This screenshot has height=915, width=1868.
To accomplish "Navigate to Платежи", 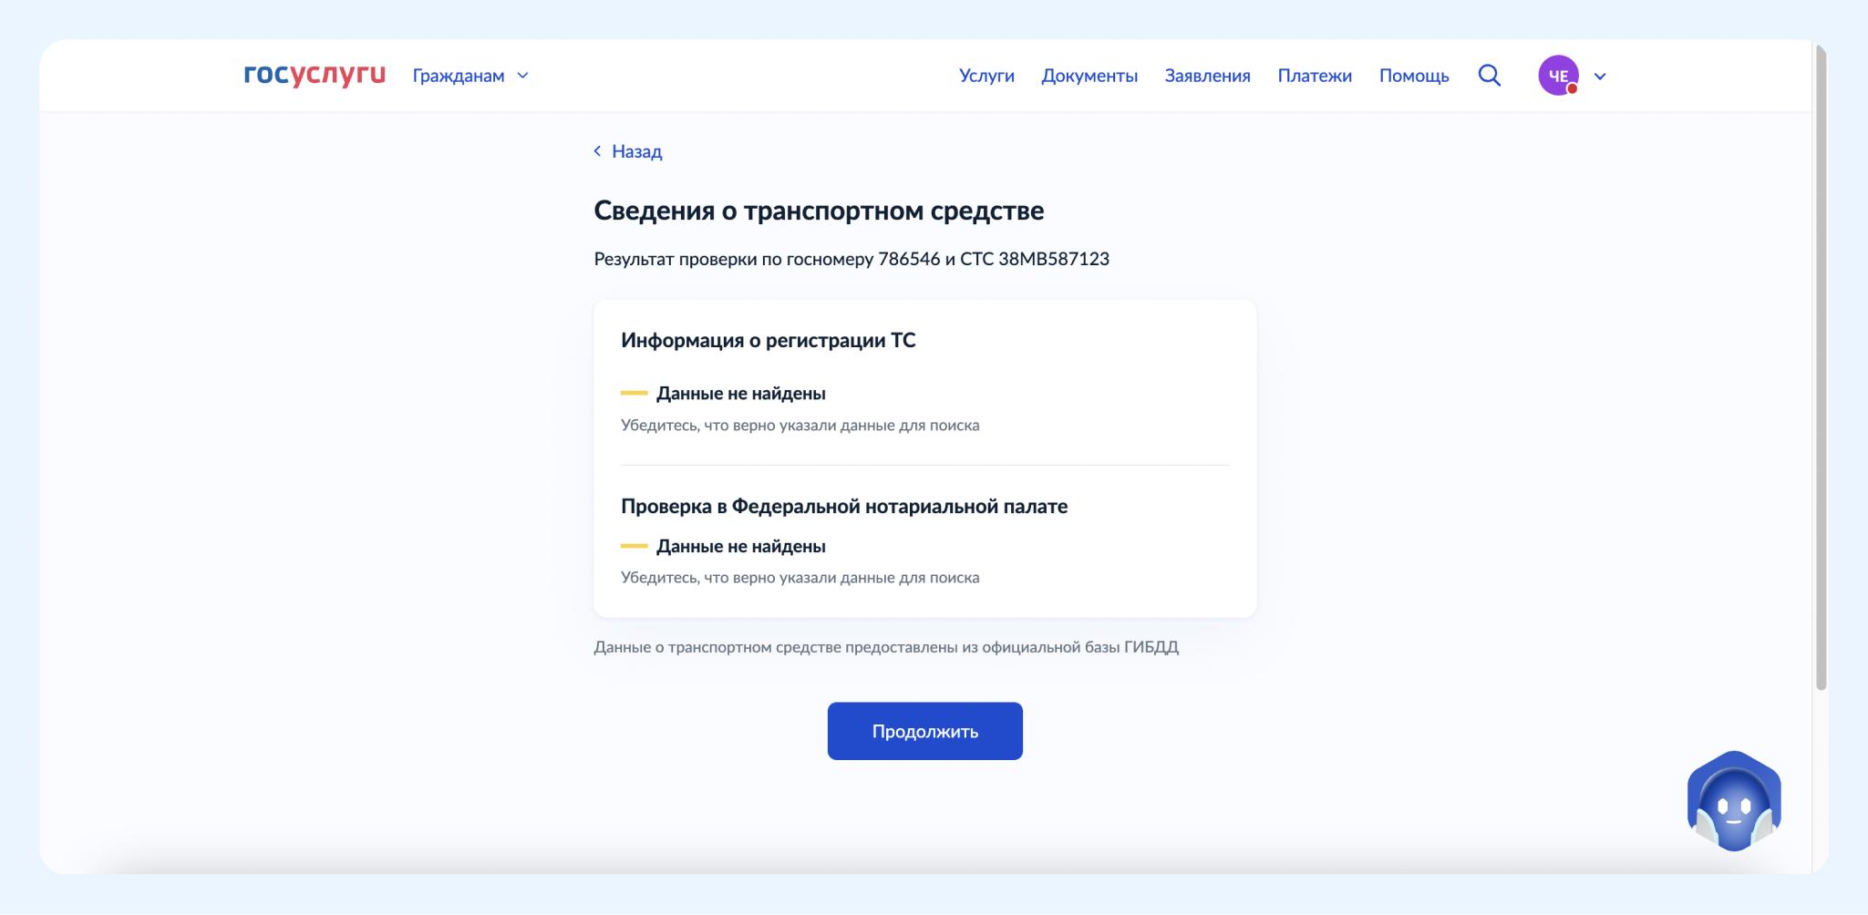I will 1314,76.
